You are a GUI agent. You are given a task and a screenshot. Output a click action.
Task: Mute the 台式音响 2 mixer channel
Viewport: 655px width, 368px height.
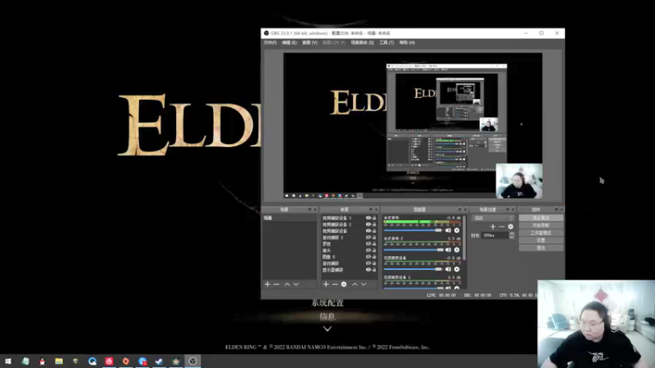click(448, 249)
